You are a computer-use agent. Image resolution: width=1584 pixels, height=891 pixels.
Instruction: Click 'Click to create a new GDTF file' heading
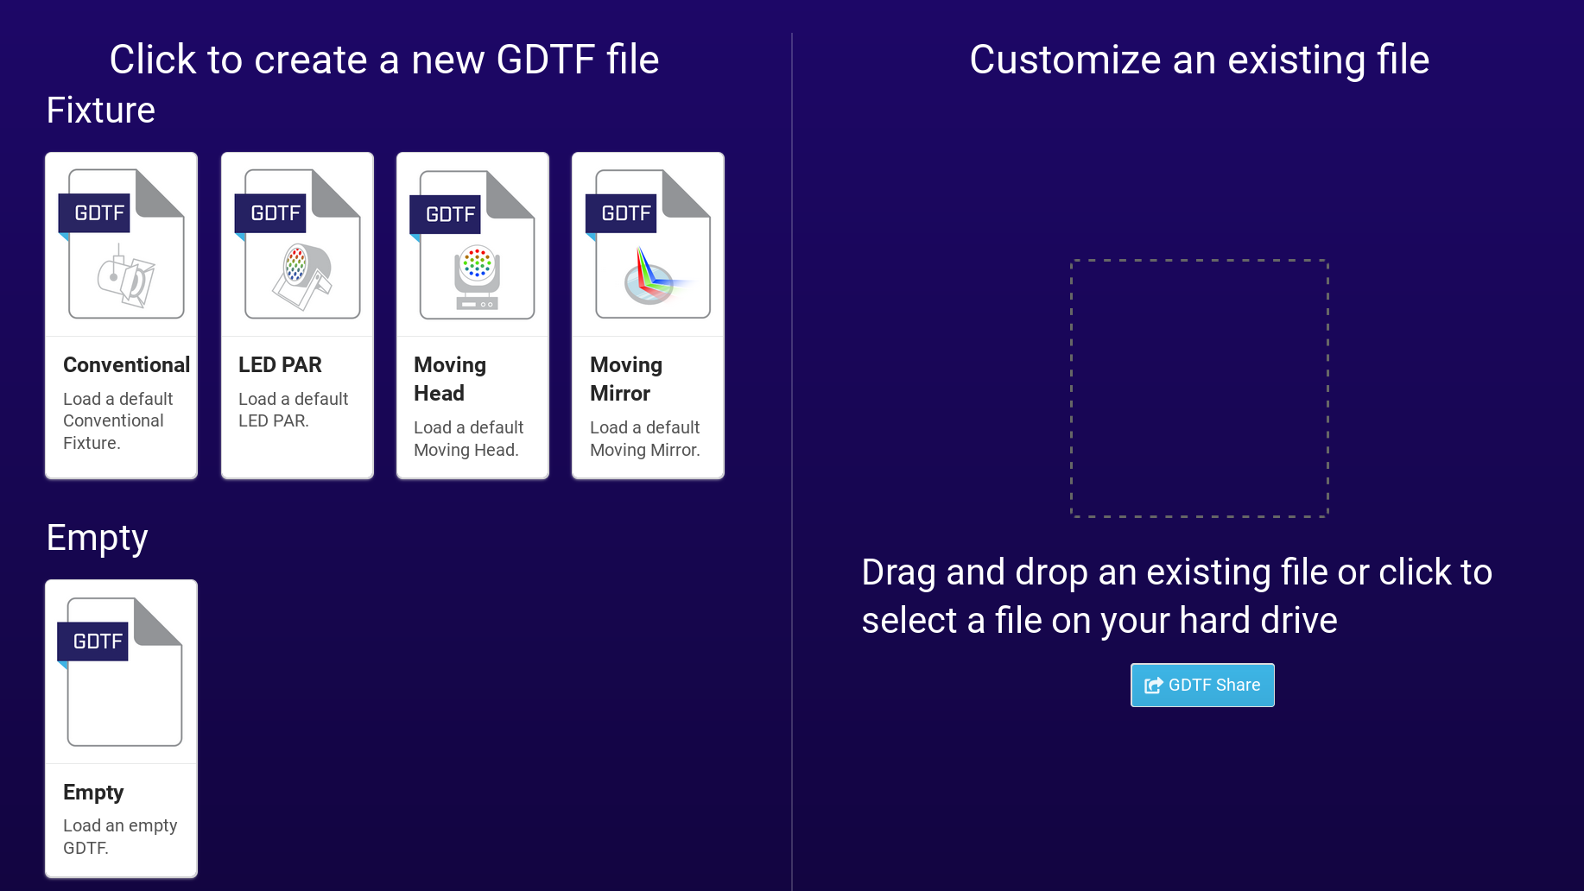click(x=384, y=60)
